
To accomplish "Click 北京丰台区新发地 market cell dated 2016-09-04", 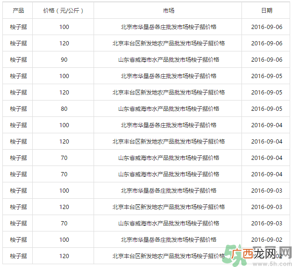I will [x=168, y=142].
